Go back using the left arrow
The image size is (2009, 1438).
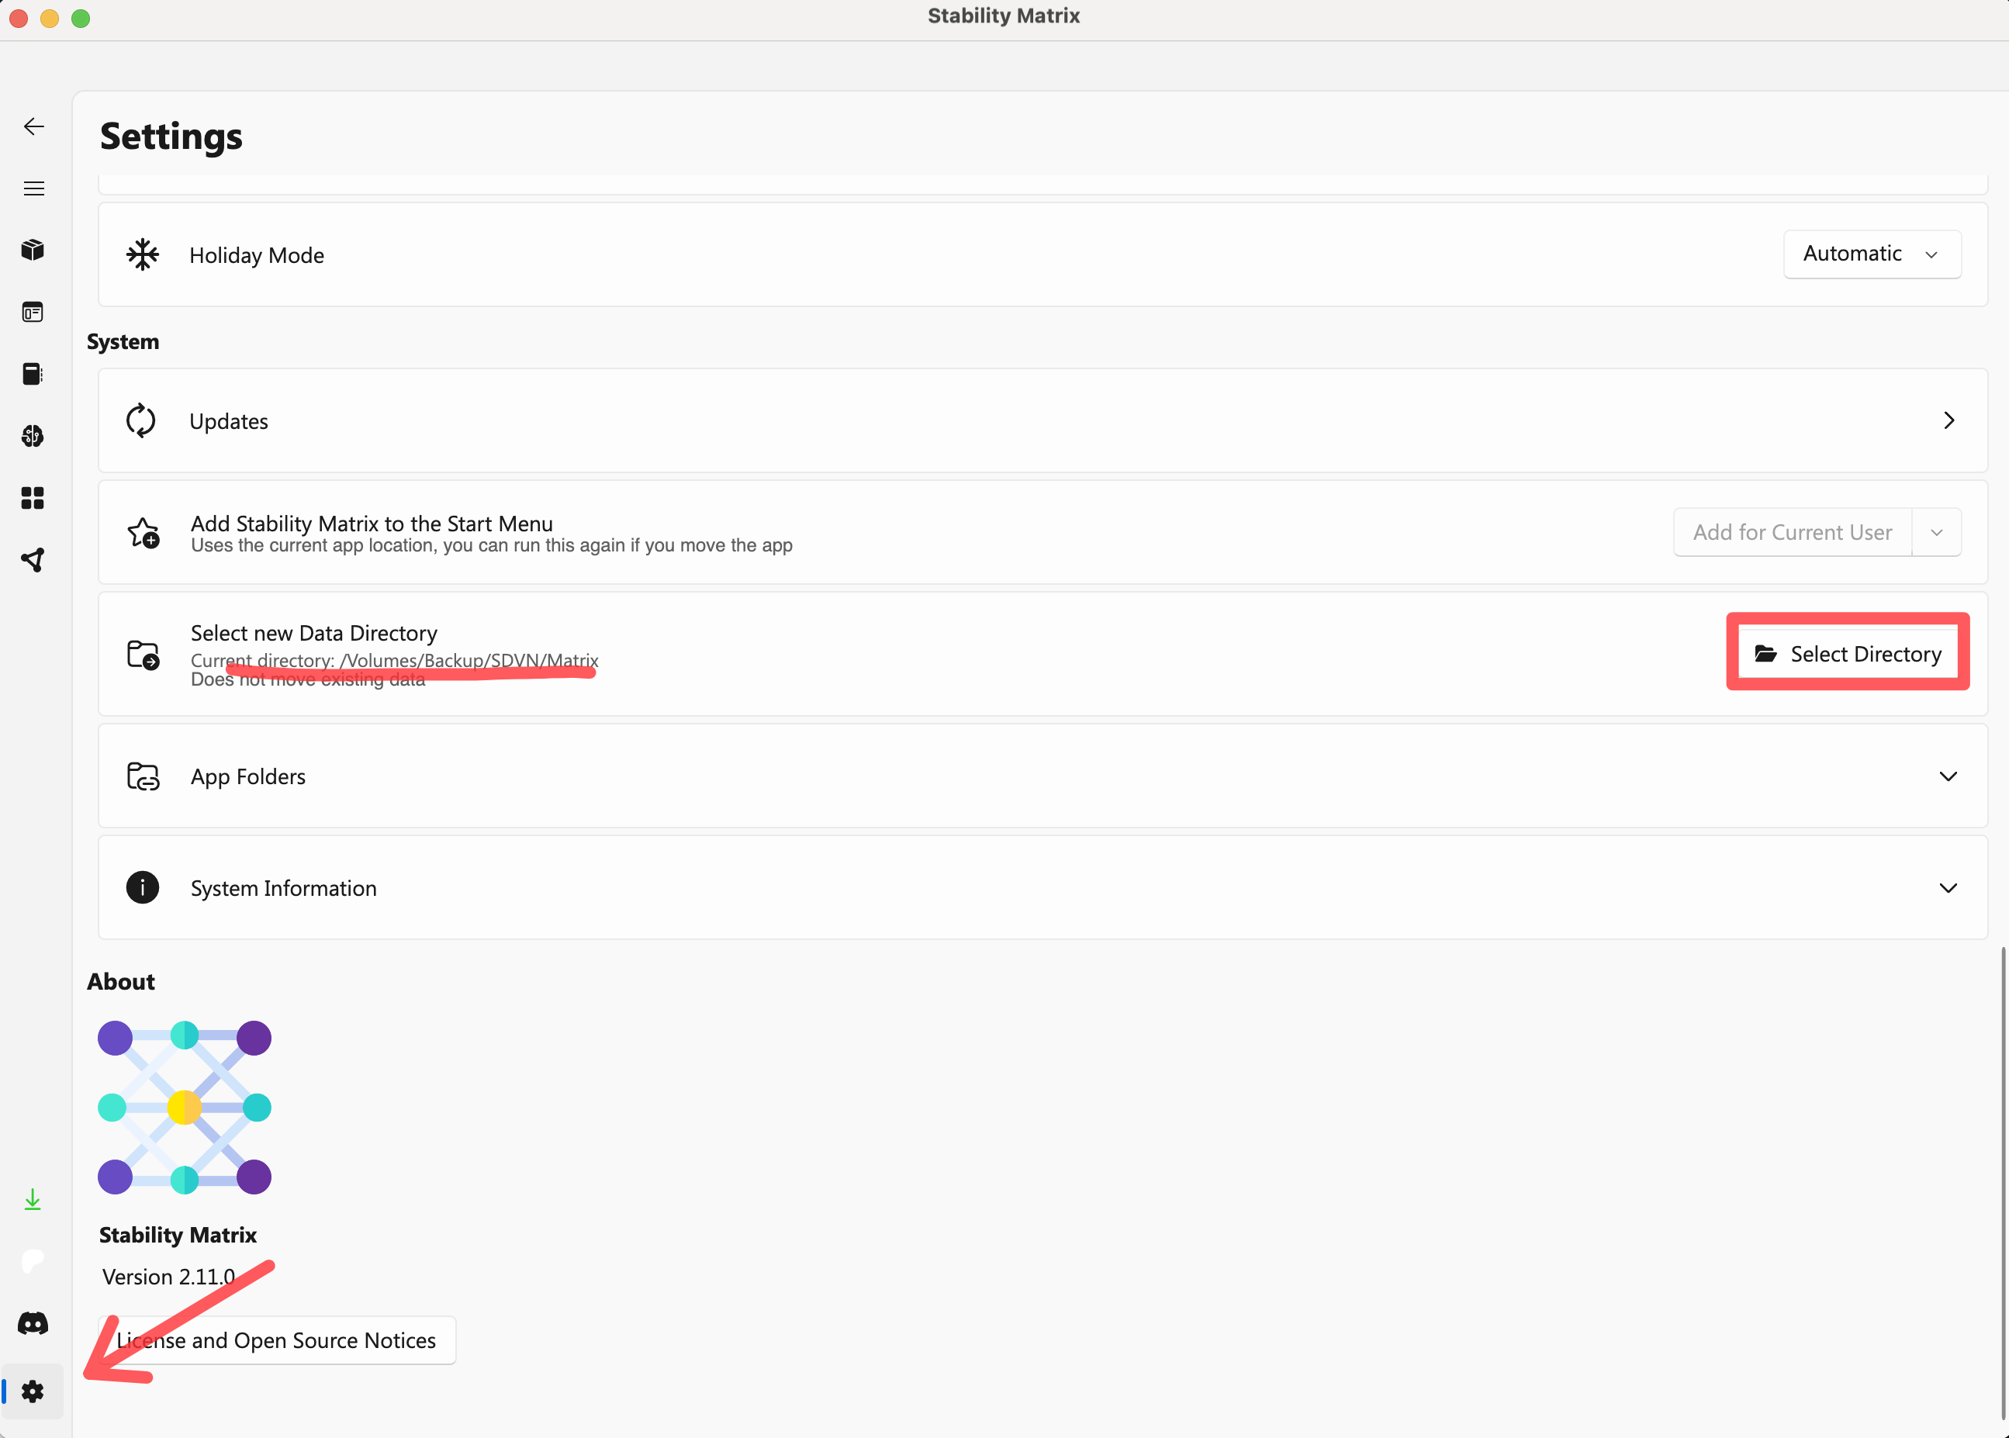click(33, 126)
